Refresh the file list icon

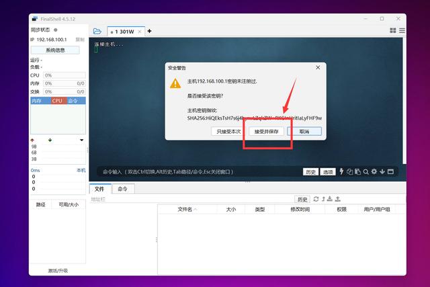(x=316, y=199)
